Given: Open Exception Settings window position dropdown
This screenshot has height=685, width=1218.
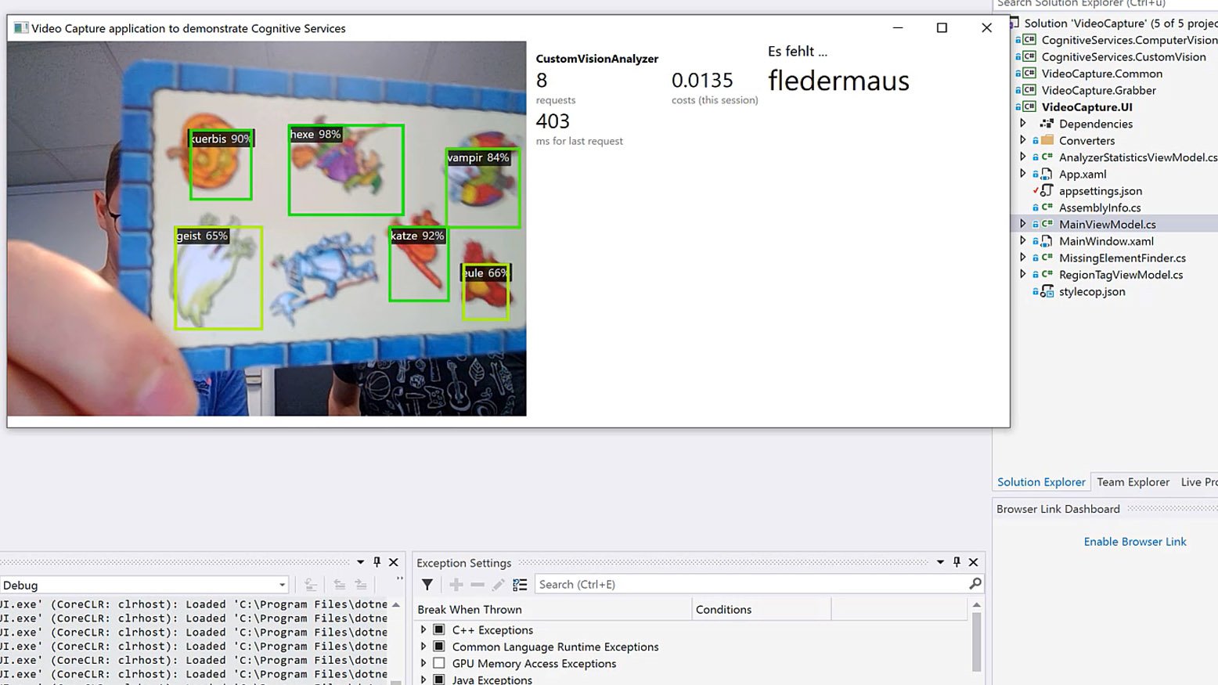Looking at the screenshot, I should [940, 562].
